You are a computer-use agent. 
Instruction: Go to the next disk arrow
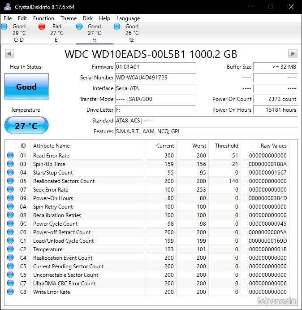(x=293, y=53)
